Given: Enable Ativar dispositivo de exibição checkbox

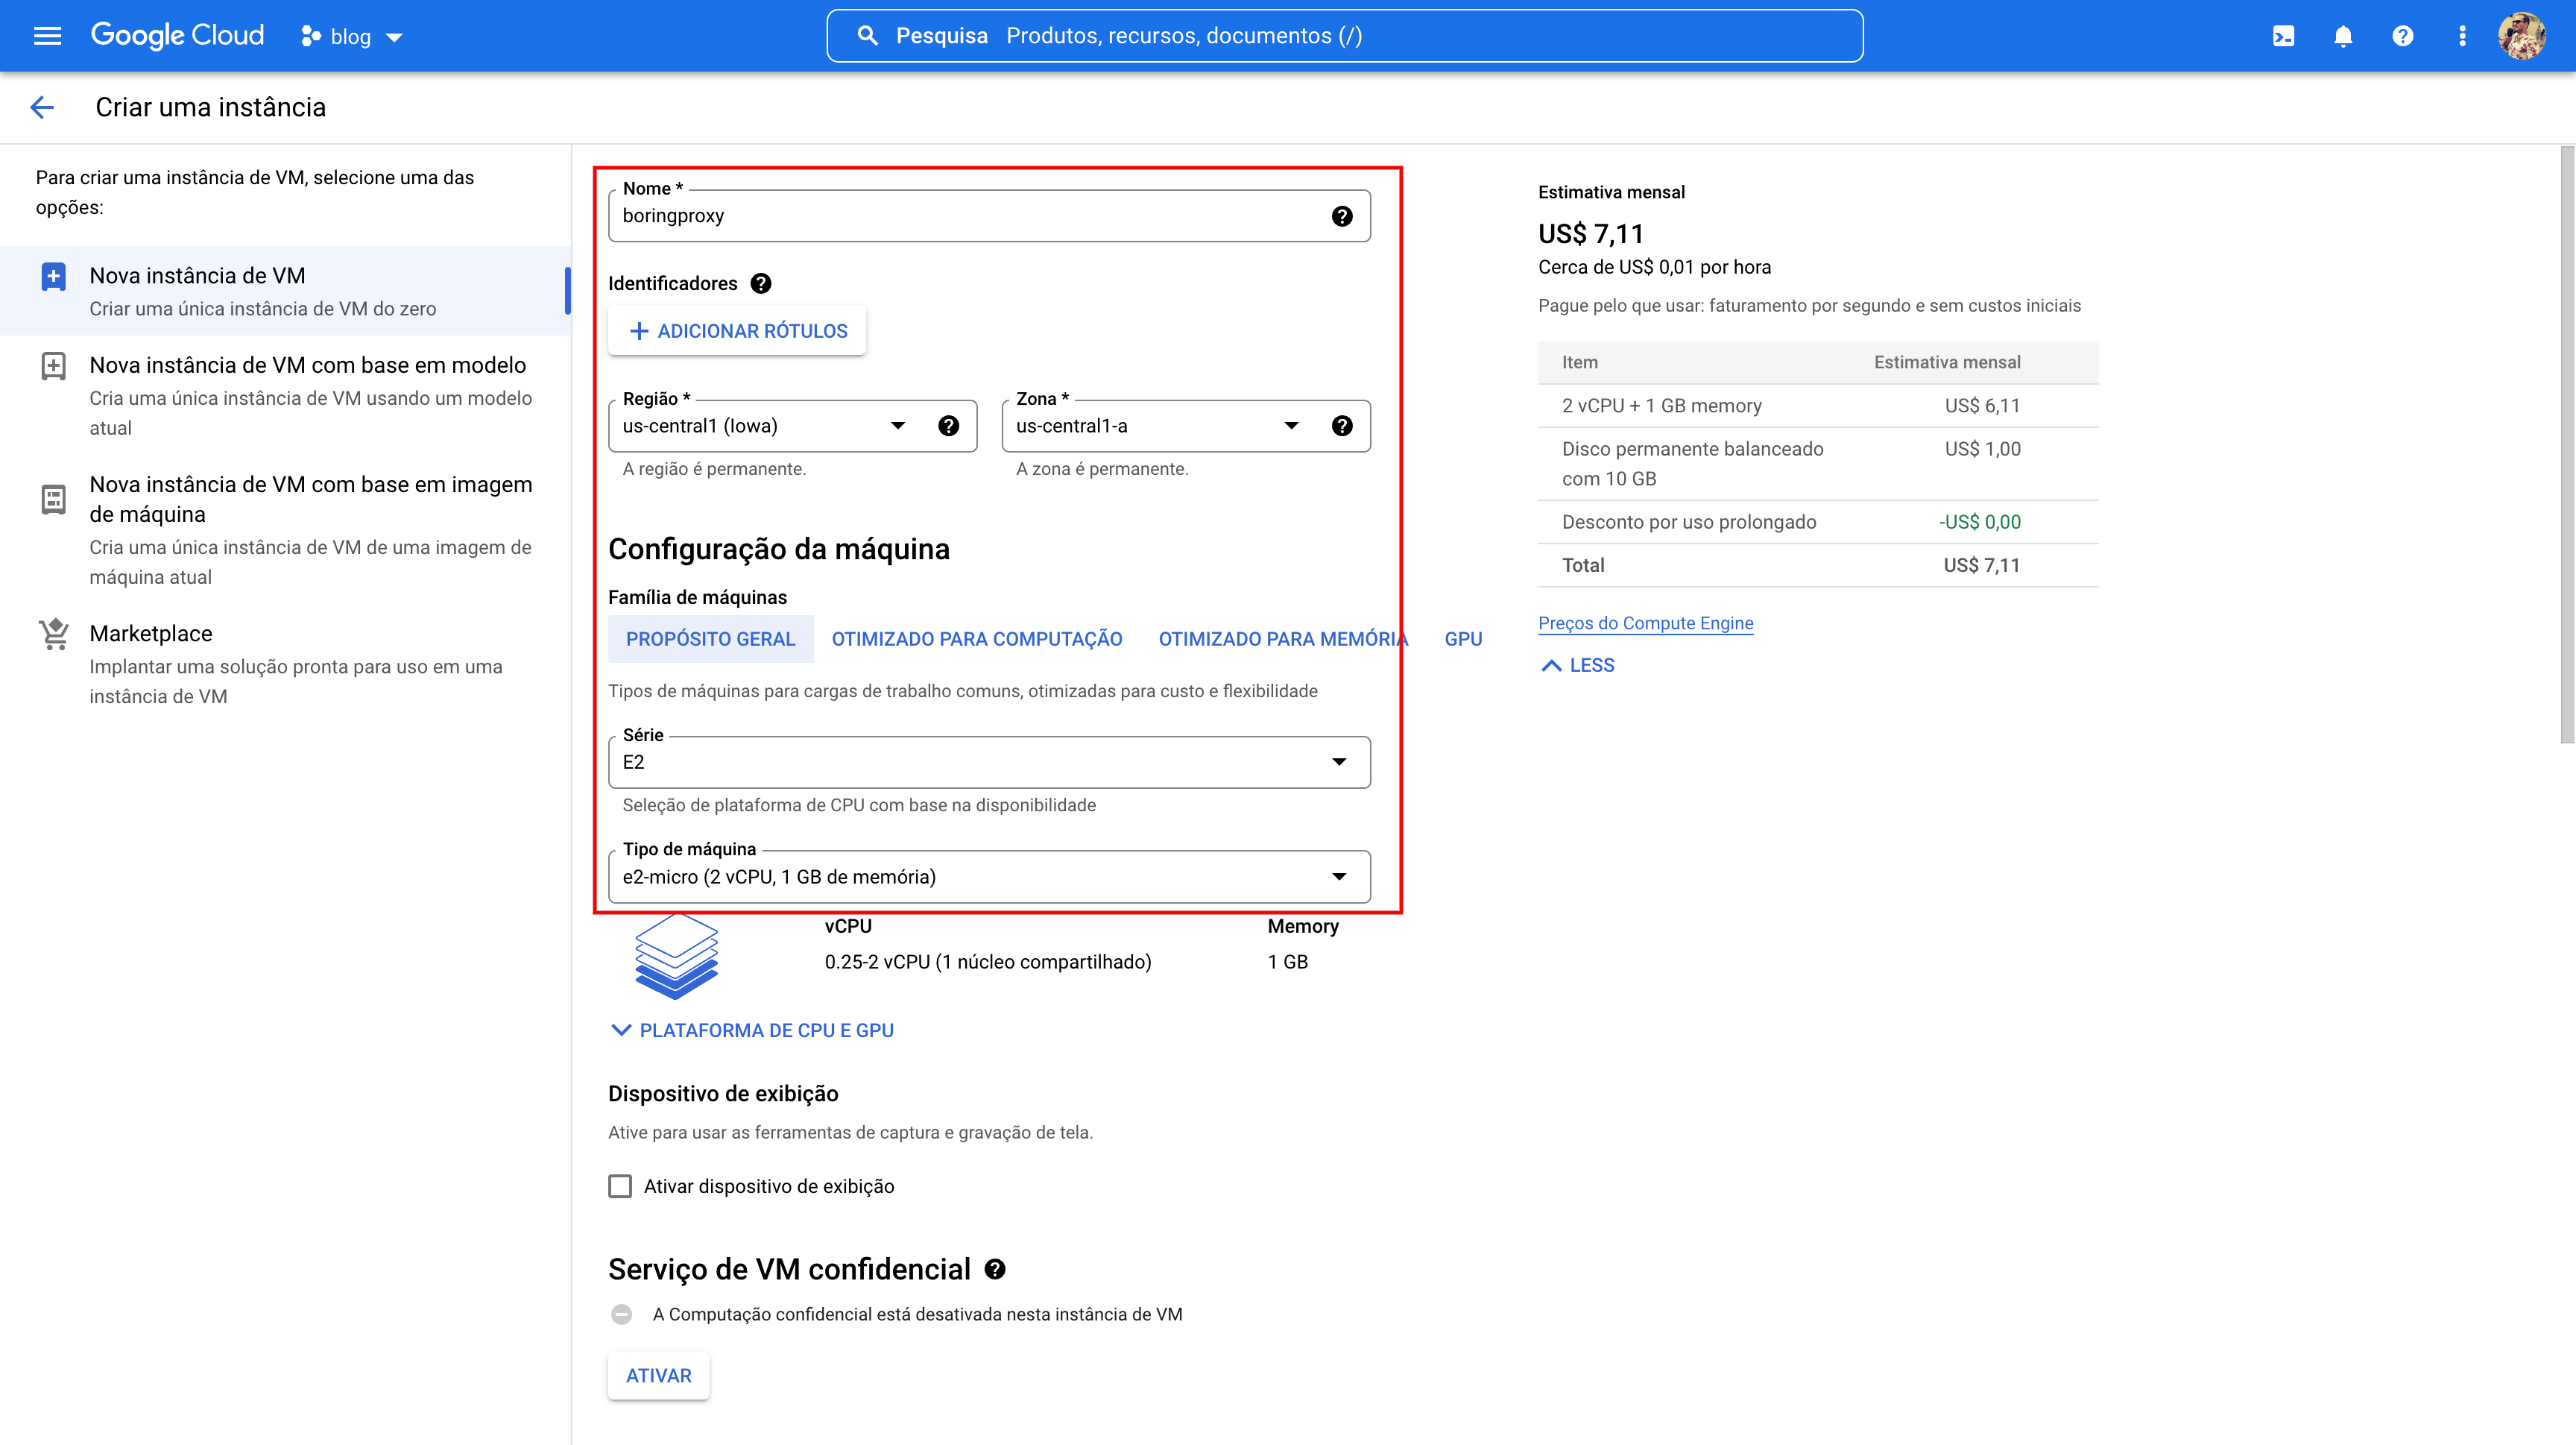Looking at the screenshot, I should pyautogui.click(x=620, y=1186).
